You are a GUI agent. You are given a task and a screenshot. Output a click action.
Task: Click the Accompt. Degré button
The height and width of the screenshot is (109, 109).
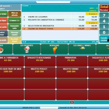15,40
